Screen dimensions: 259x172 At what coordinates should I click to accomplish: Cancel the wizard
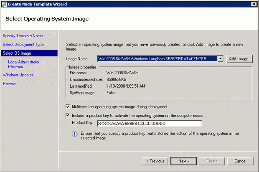point(240,161)
